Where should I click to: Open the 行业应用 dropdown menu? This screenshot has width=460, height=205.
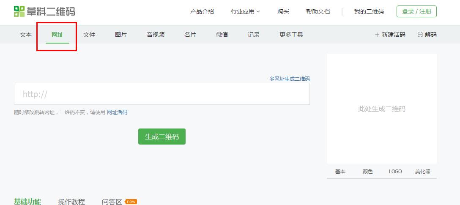[245, 11]
